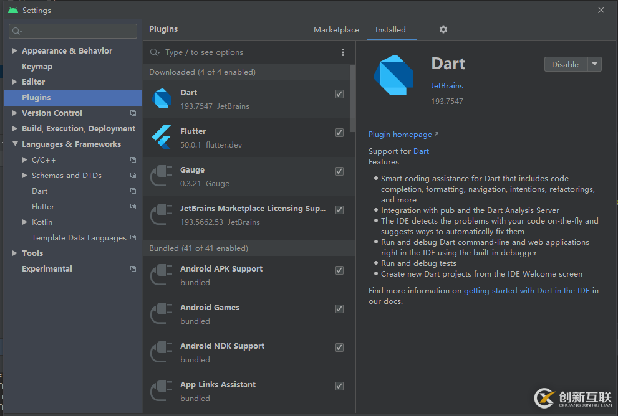Disable the Flutter plugin checkbox
Screen dimensions: 618x416
pyautogui.click(x=339, y=133)
